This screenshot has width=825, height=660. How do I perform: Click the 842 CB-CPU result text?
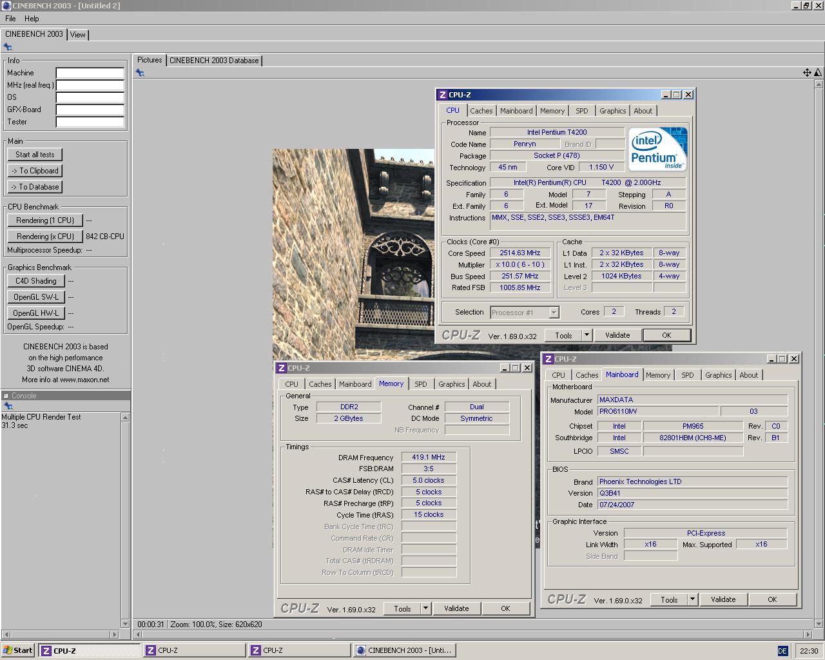pyautogui.click(x=105, y=237)
